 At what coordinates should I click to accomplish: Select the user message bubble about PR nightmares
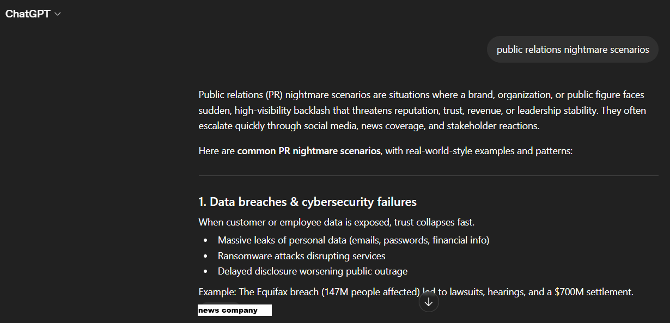tap(572, 50)
